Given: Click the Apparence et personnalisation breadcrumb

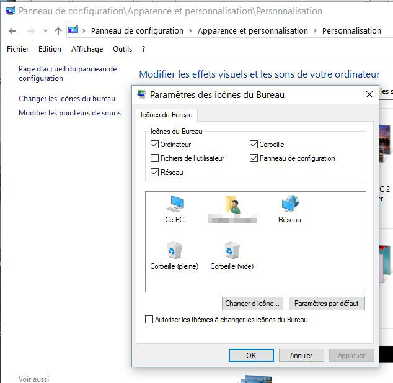Looking at the screenshot, I should (x=253, y=31).
